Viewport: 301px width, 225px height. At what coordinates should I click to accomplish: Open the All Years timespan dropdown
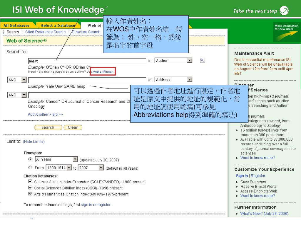(56, 159)
